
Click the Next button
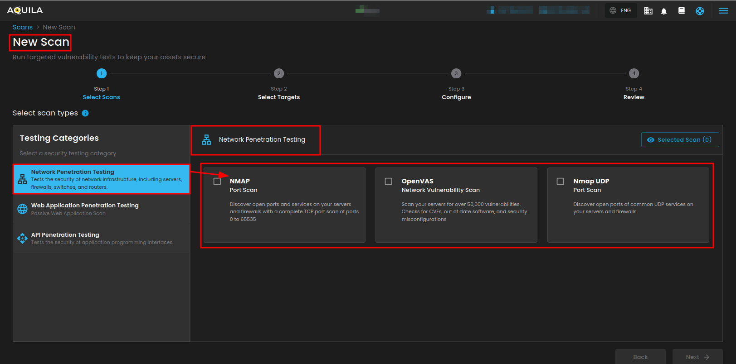tap(697, 357)
